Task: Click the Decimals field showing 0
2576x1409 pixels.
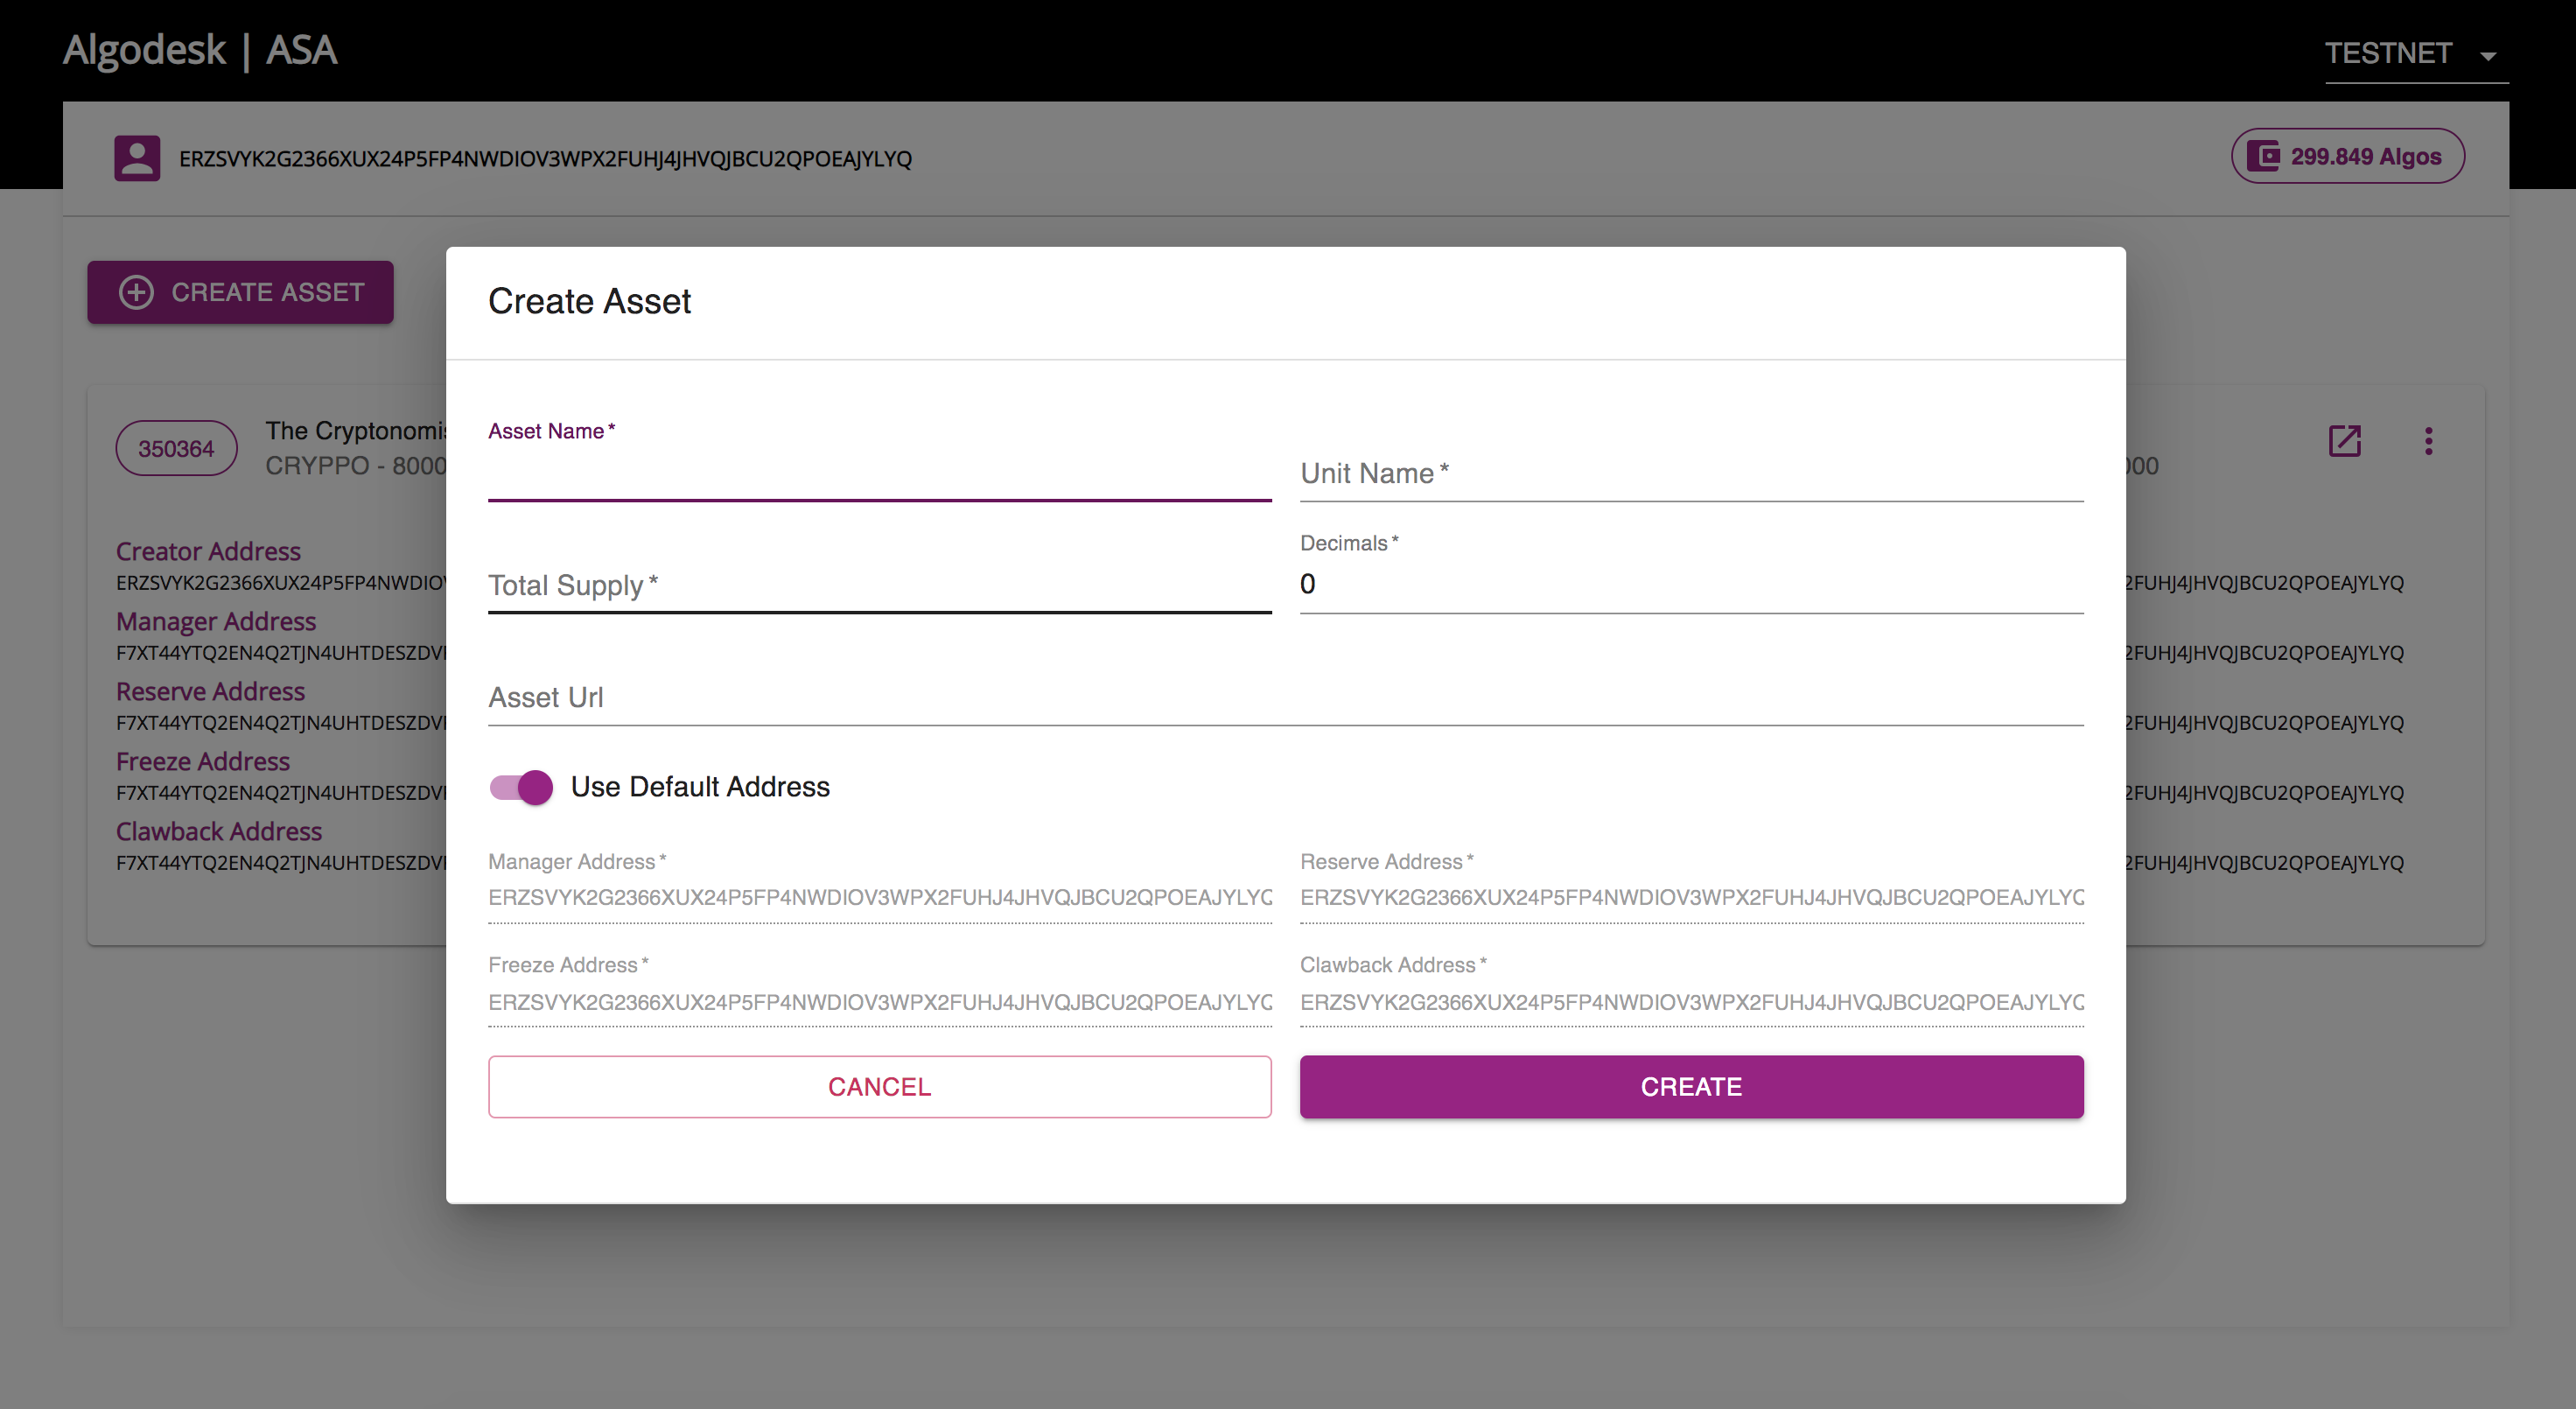Action: point(1691,585)
